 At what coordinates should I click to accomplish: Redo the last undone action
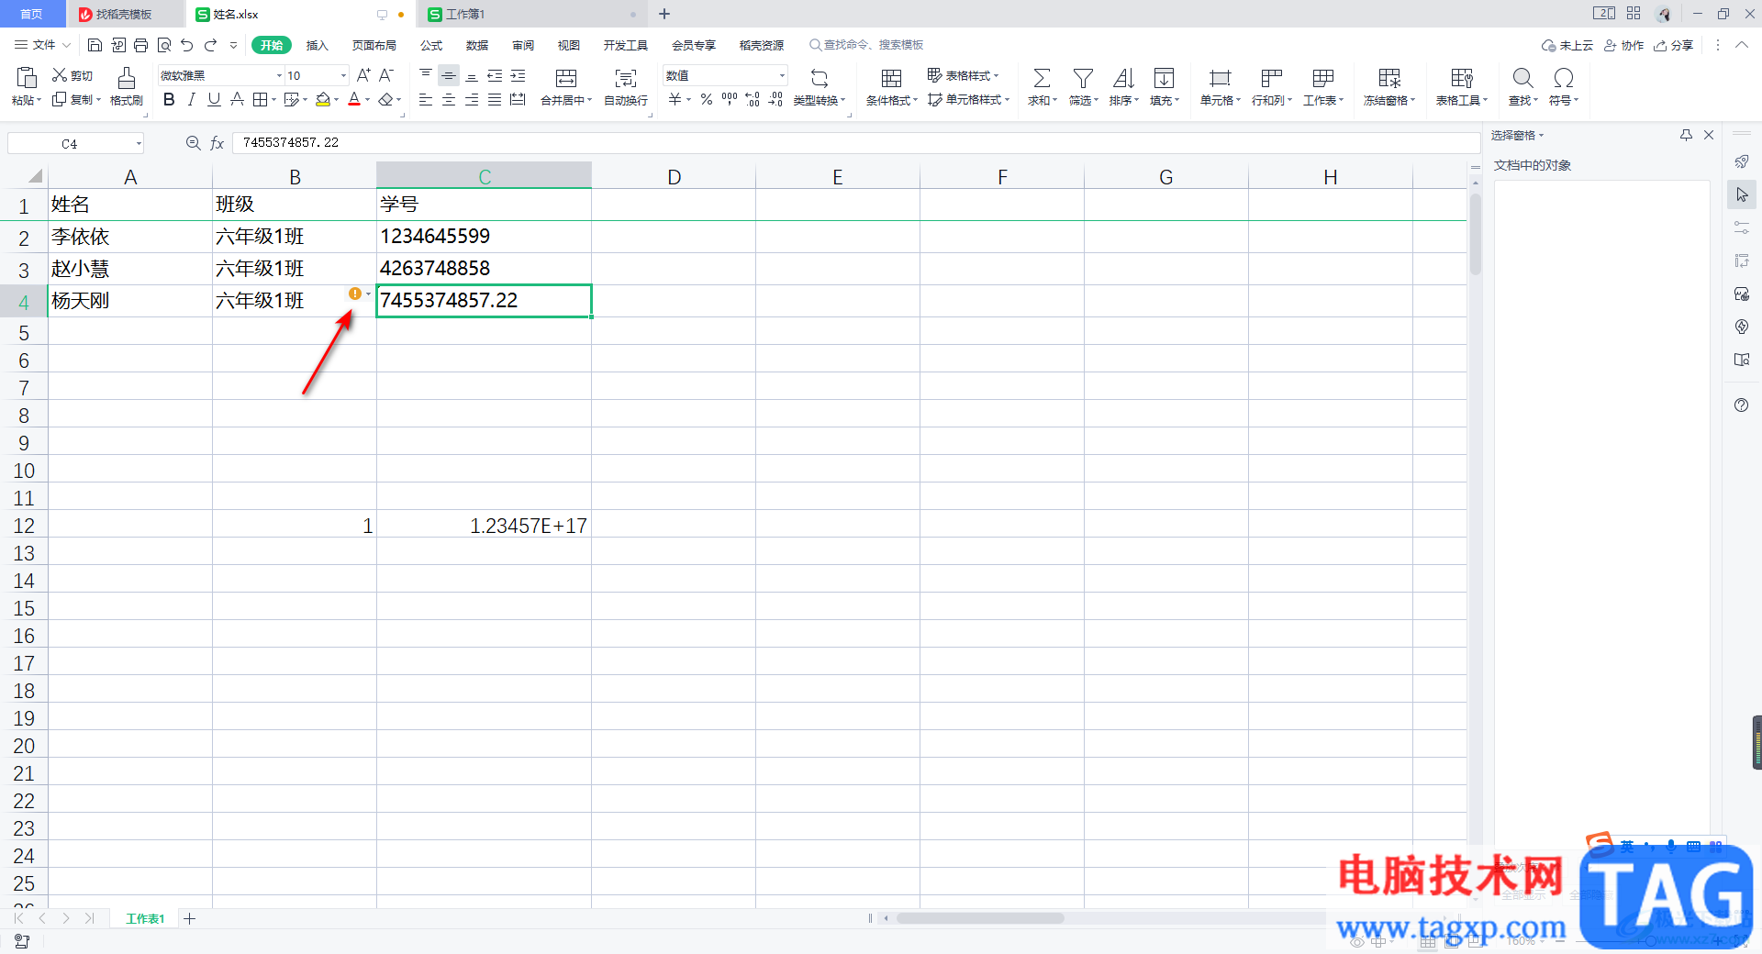tap(210, 45)
